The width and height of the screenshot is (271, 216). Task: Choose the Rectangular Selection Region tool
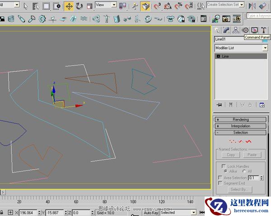point(46,6)
